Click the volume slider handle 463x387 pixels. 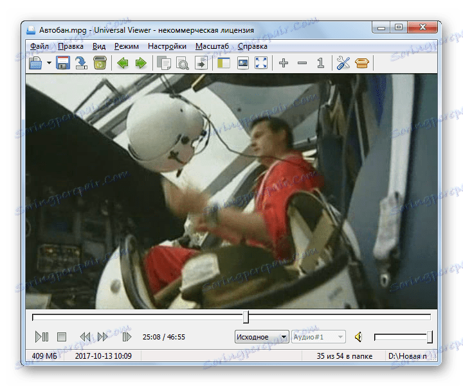[x=430, y=337]
